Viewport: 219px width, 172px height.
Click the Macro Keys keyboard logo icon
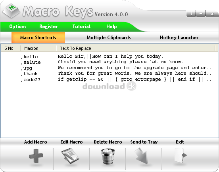click(x=12, y=11)
